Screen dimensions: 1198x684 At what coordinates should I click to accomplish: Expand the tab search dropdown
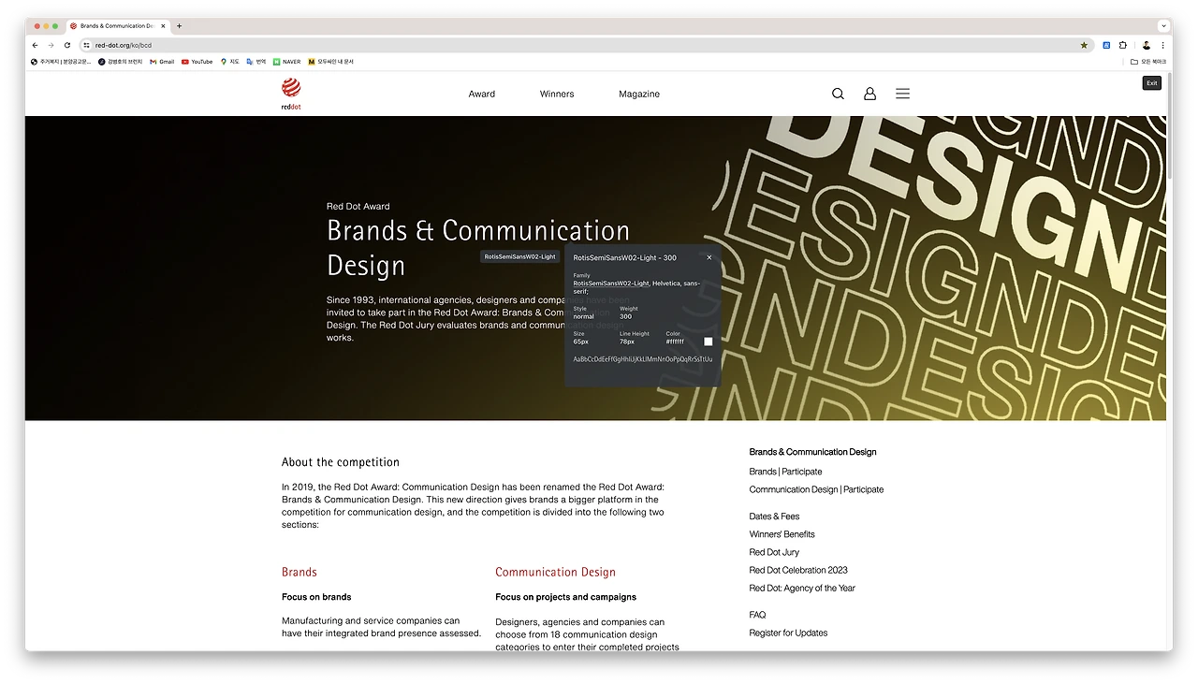[1163, 26]
